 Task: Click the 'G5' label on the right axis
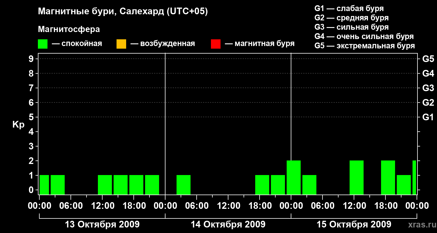click(428, 59)
